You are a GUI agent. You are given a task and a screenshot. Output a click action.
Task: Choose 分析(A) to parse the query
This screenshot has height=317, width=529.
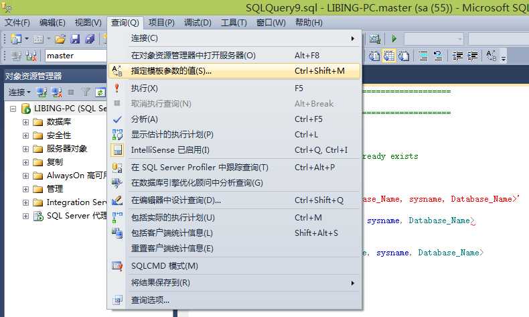point(234,119)
